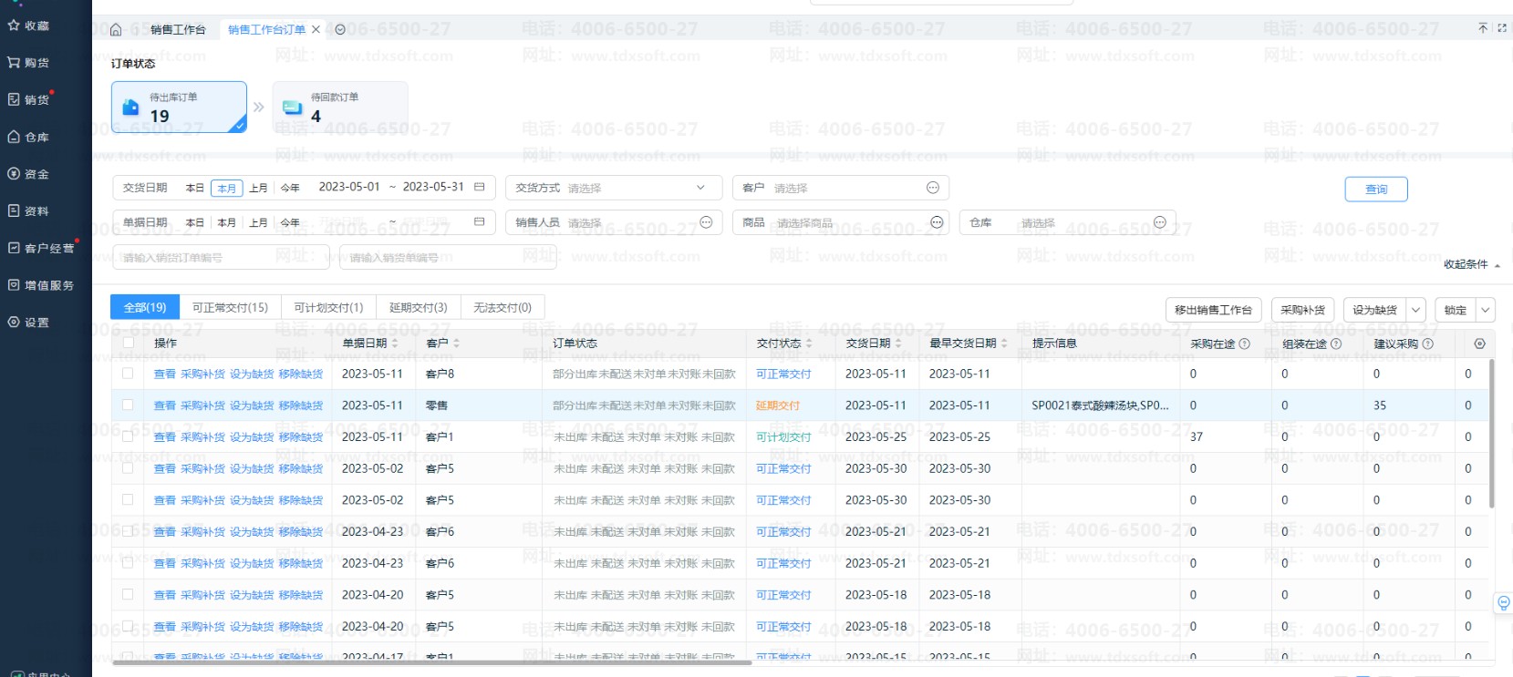Expand the 交货方式 dropdown

coord(700,188)
